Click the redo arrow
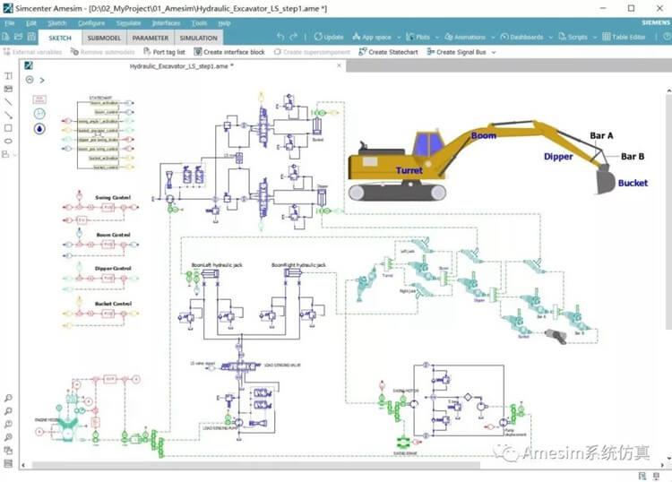This screenshot has width=672, height=482. [x=294, y=37]
